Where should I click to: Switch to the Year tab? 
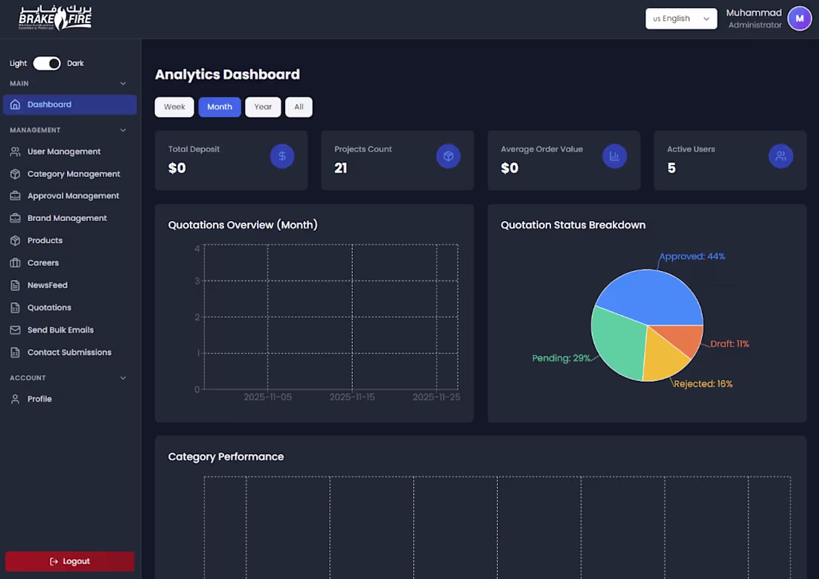[x=263, y=106]
